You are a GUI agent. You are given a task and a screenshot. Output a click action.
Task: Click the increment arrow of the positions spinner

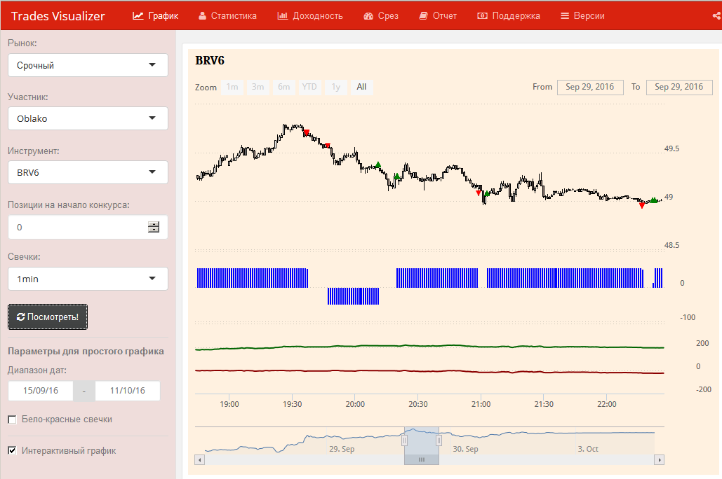tap(154, 223)
